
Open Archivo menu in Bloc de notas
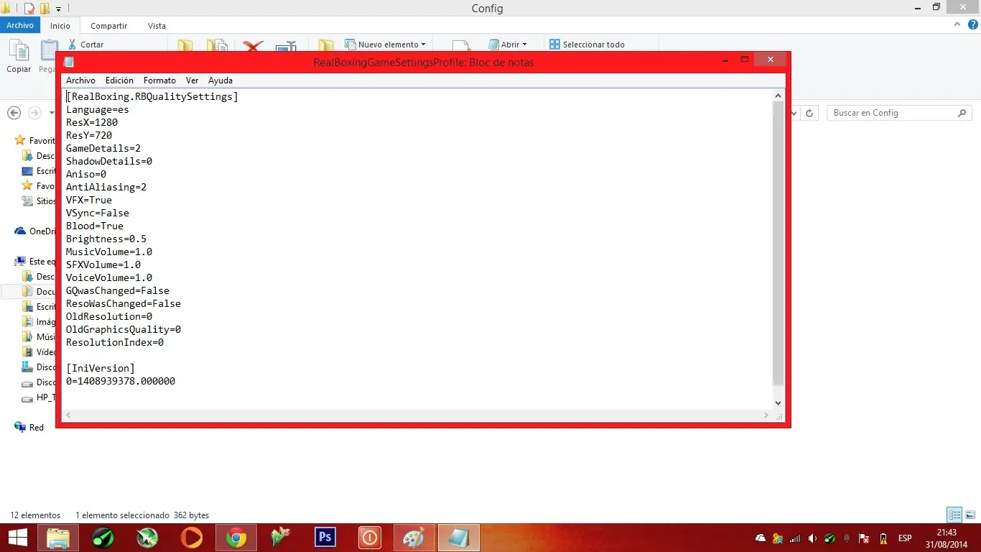pos(80,80)
